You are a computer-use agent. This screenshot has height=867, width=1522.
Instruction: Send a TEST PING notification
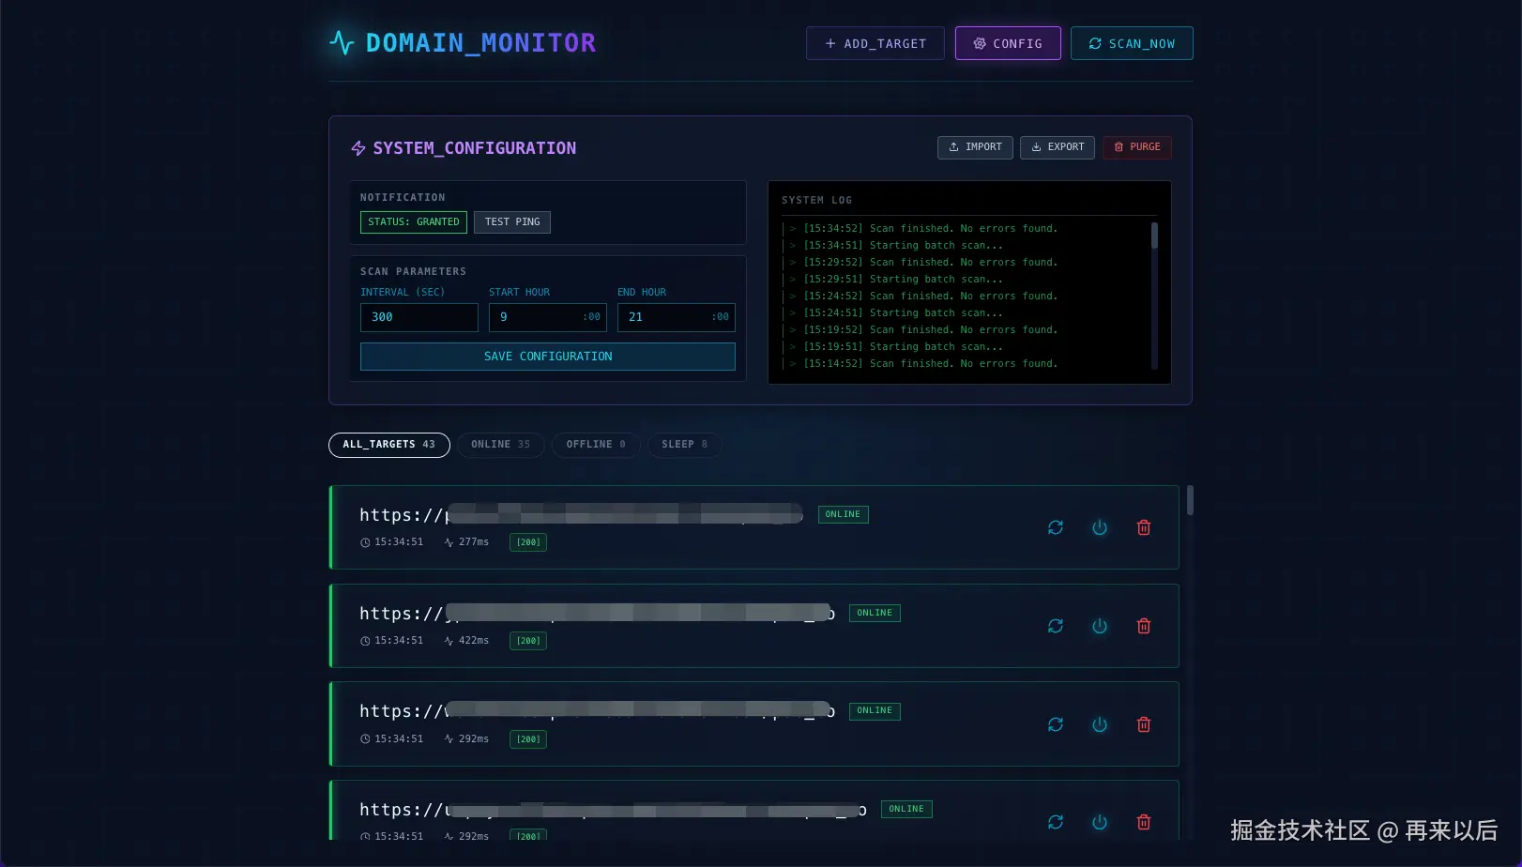512,222
